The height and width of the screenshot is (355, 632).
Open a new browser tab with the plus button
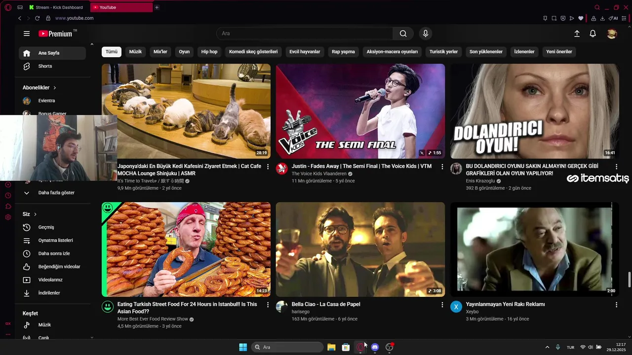(157, 7)
